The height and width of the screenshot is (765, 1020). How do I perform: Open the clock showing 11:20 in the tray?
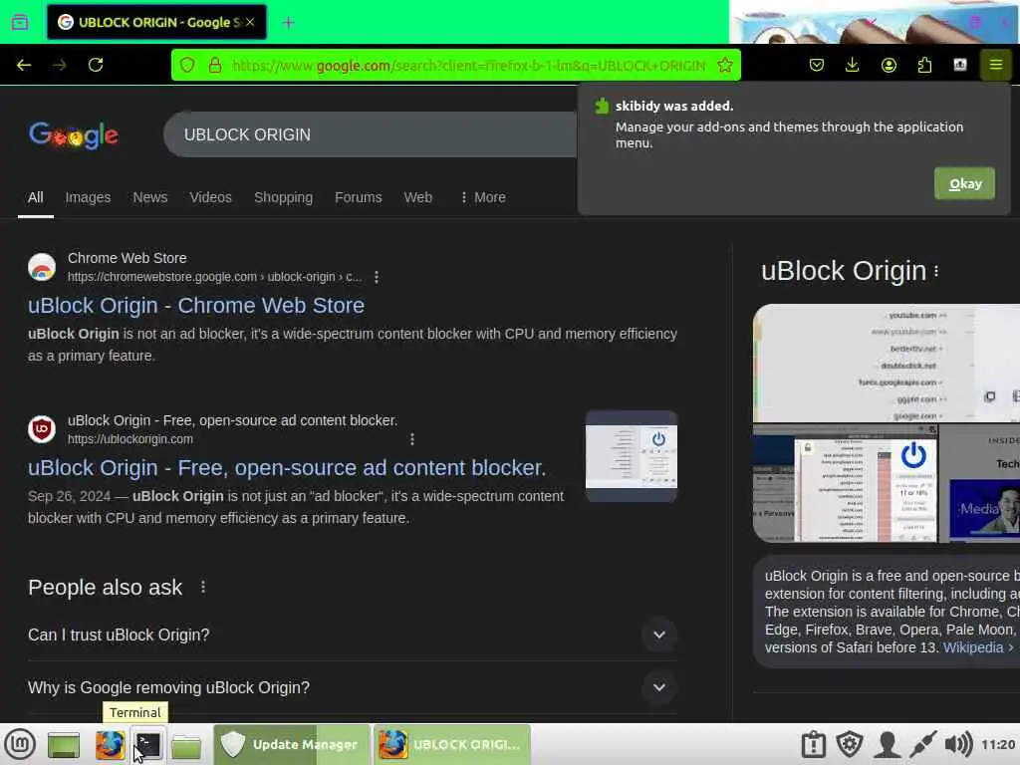[x=998, y=745]
